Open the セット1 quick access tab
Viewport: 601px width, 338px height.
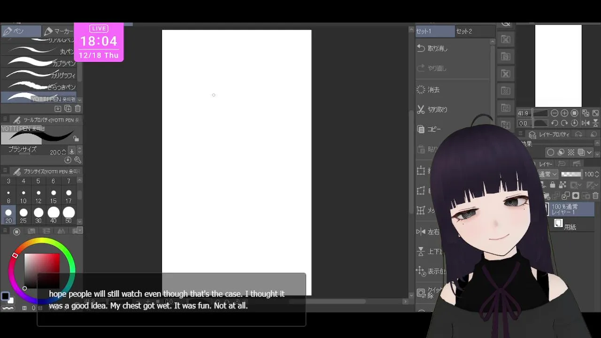pos(435,31)
